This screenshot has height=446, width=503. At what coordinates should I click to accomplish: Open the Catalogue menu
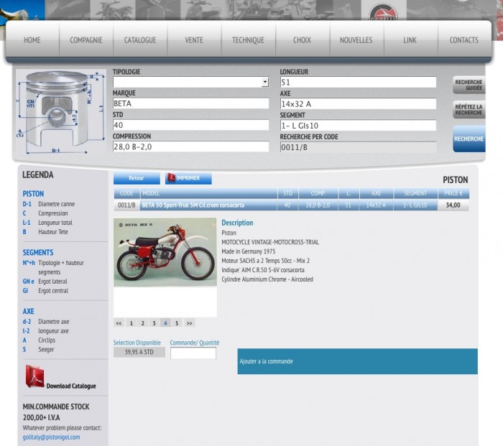click(x=139, y=40)
